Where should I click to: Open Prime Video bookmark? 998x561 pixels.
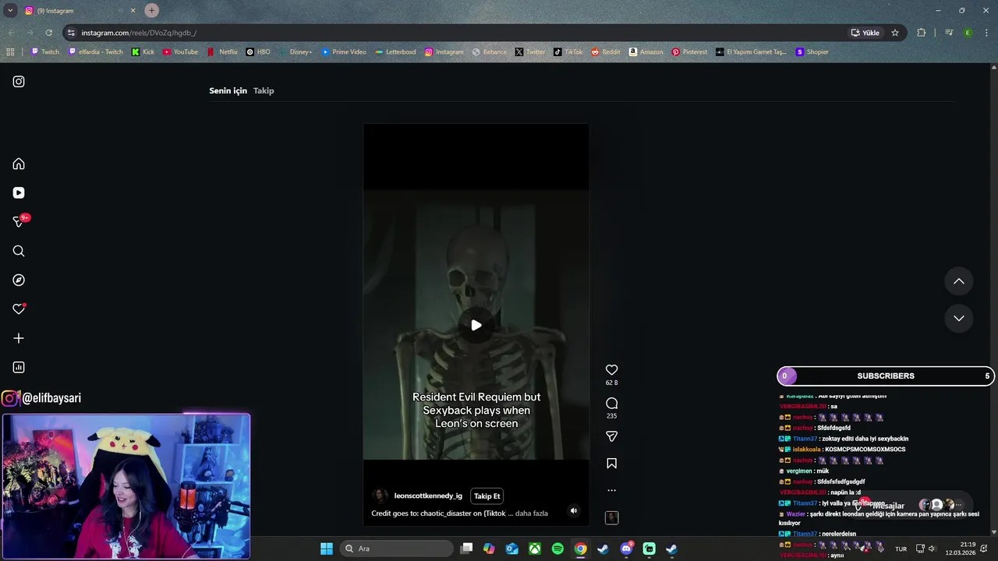(343, 52)
